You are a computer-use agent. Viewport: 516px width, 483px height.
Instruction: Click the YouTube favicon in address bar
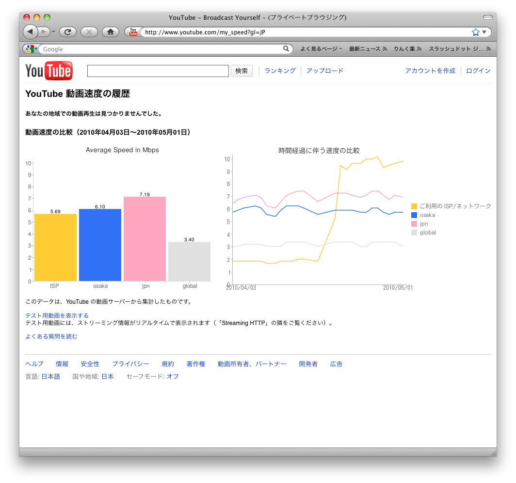pyautogui.click(x=133, y=32)
